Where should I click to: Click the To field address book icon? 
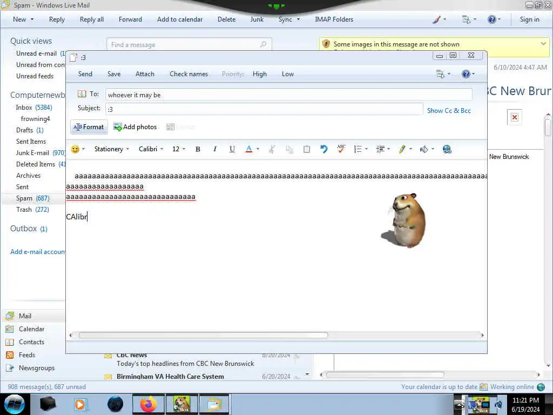click(x=82, y=94)
